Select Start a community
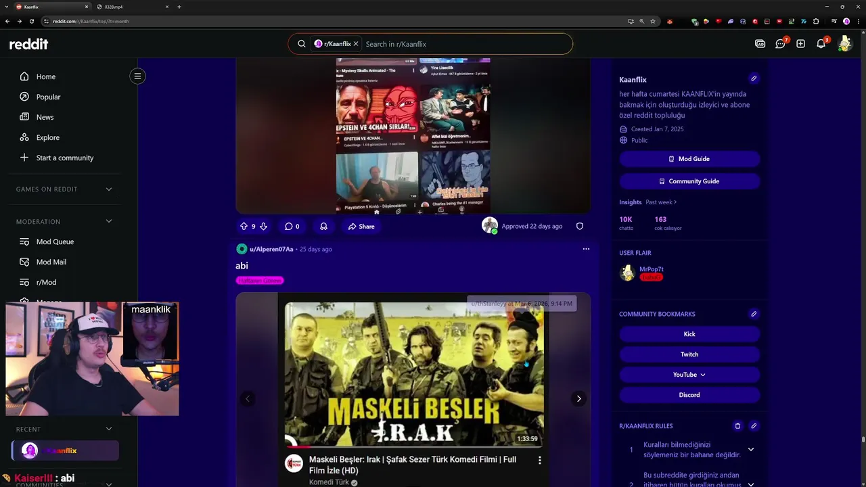Viewport: 866px width, 487px height. click(64, 158)
